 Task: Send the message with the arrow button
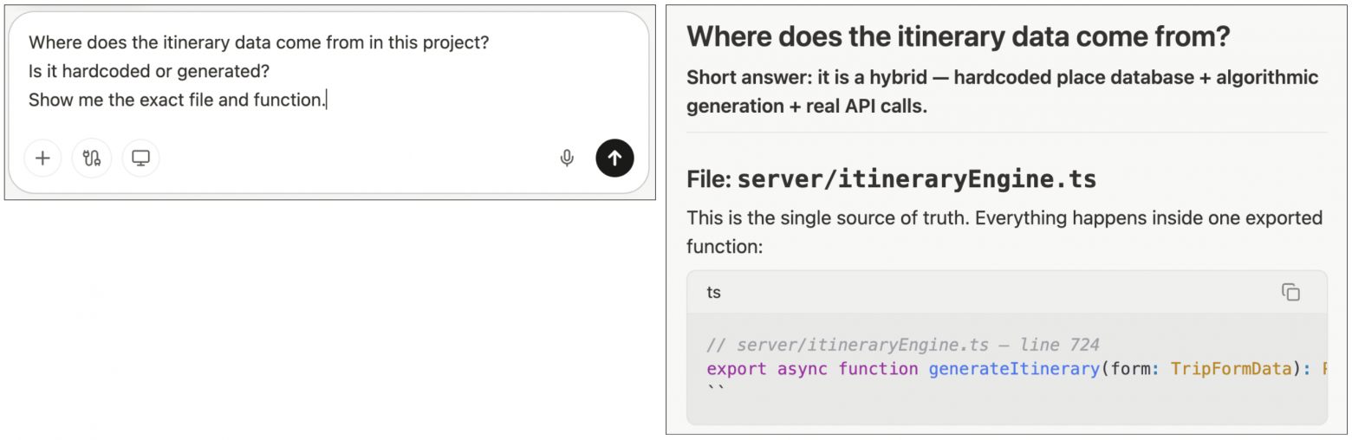pyautogui.click(x=614, y=159)
